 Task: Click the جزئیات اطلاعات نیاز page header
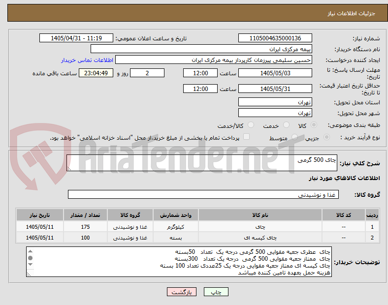pos(197,13)
